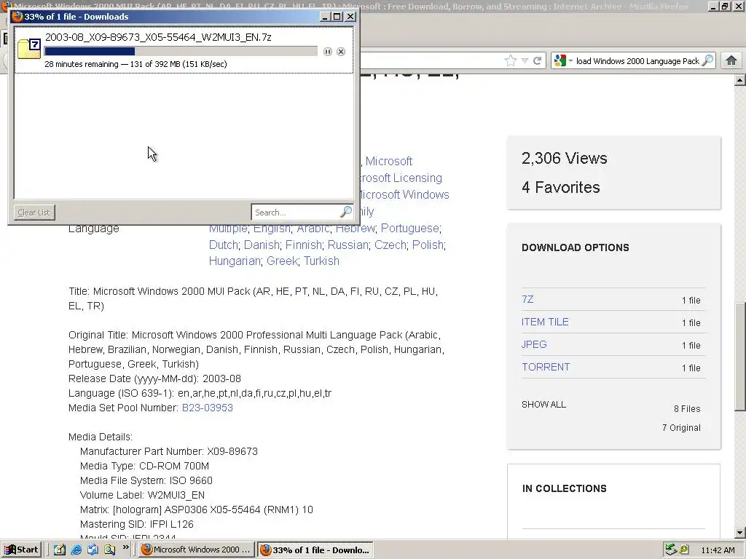Screen dimensions: 746x559
Task: Click the IN COLLECTIONS heading
Action: (x=565, y=488)
